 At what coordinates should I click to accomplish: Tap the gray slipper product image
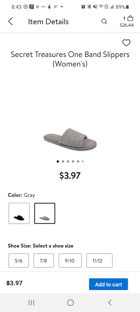[x=70, y=139]
